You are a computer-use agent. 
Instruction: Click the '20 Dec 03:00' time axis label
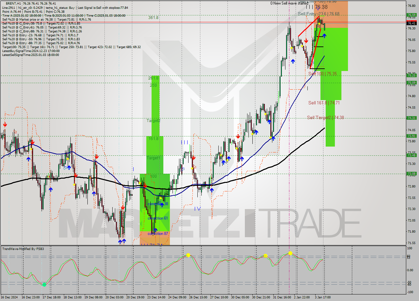pos(115,297)
